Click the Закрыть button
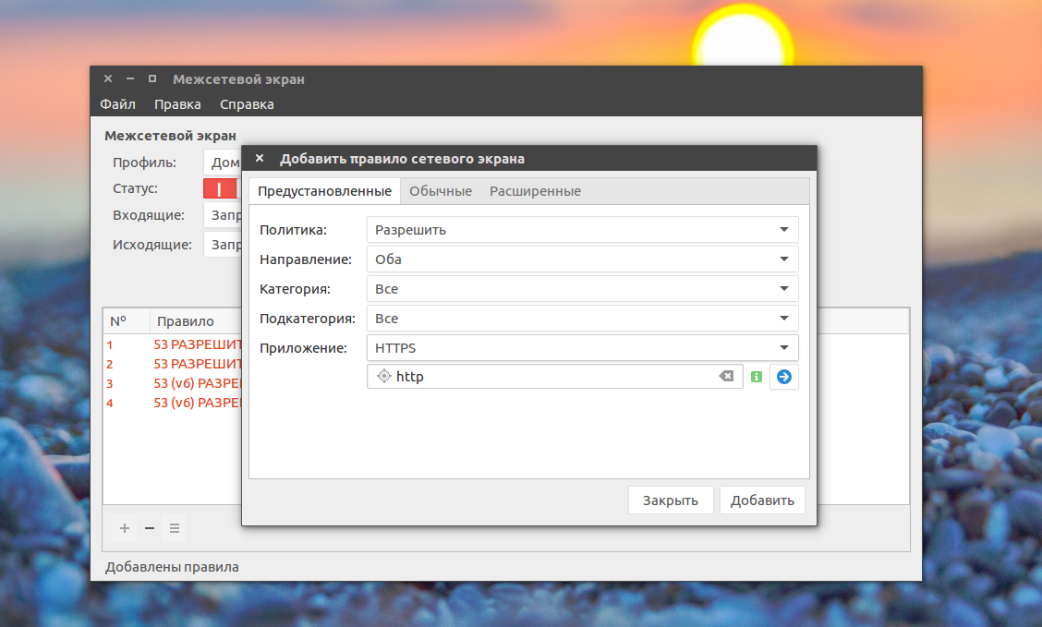The width and height of the screenshot is (1042, 627). (671, 500)
